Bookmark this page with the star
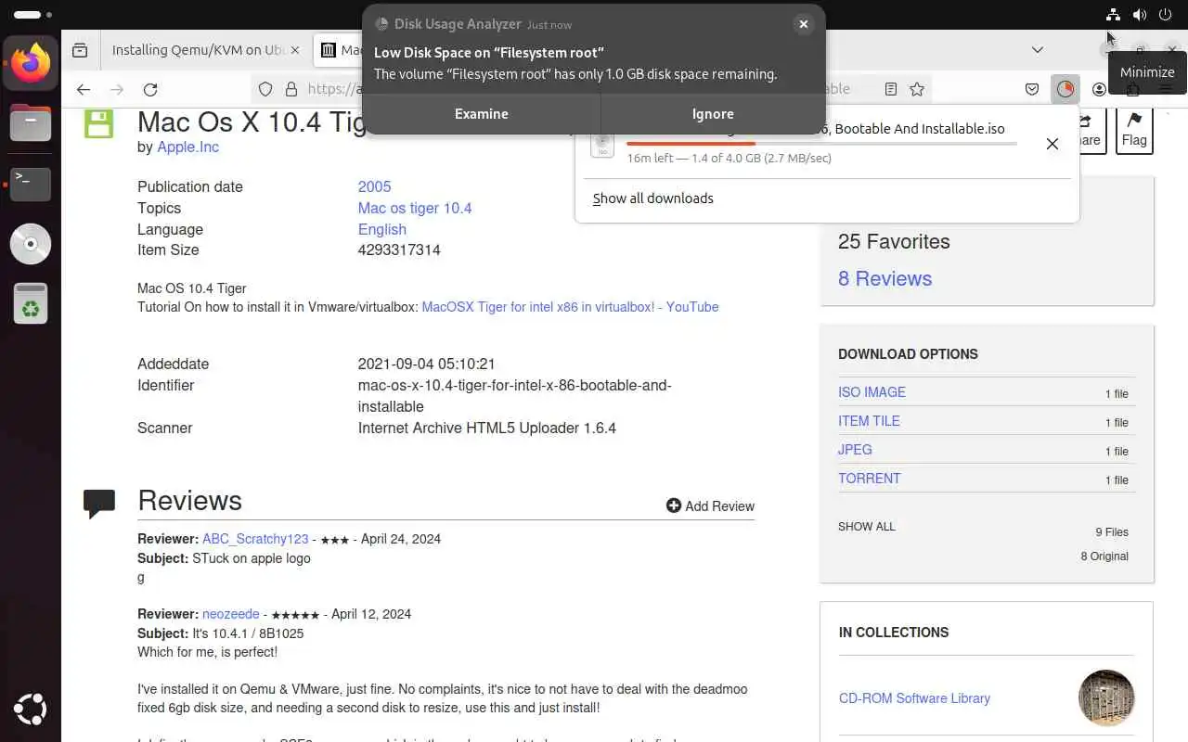 coord(917,89)
